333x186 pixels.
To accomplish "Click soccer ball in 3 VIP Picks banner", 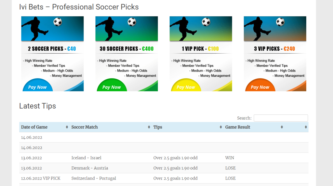I will click(280, 22).
